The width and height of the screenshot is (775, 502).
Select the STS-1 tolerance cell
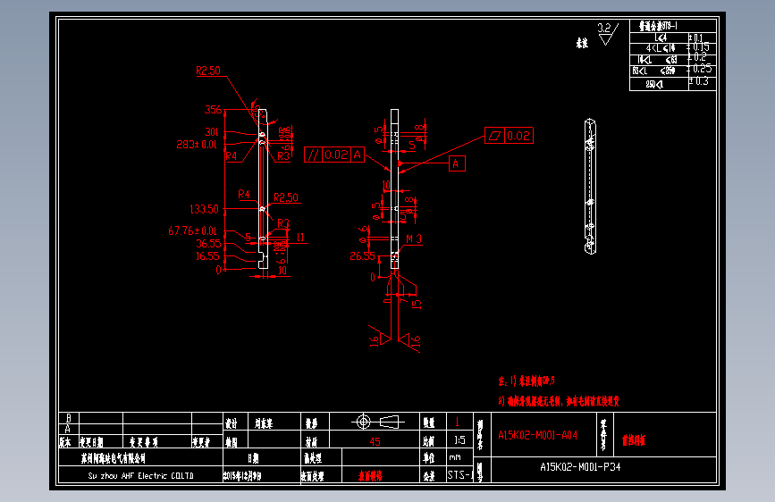(x=460, y=475)
